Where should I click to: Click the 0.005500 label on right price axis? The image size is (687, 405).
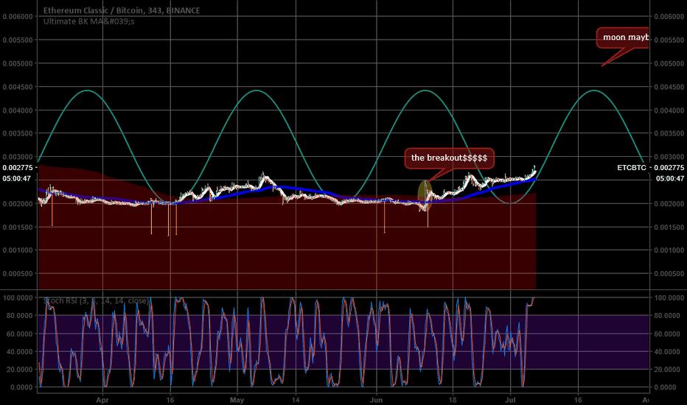669,40
